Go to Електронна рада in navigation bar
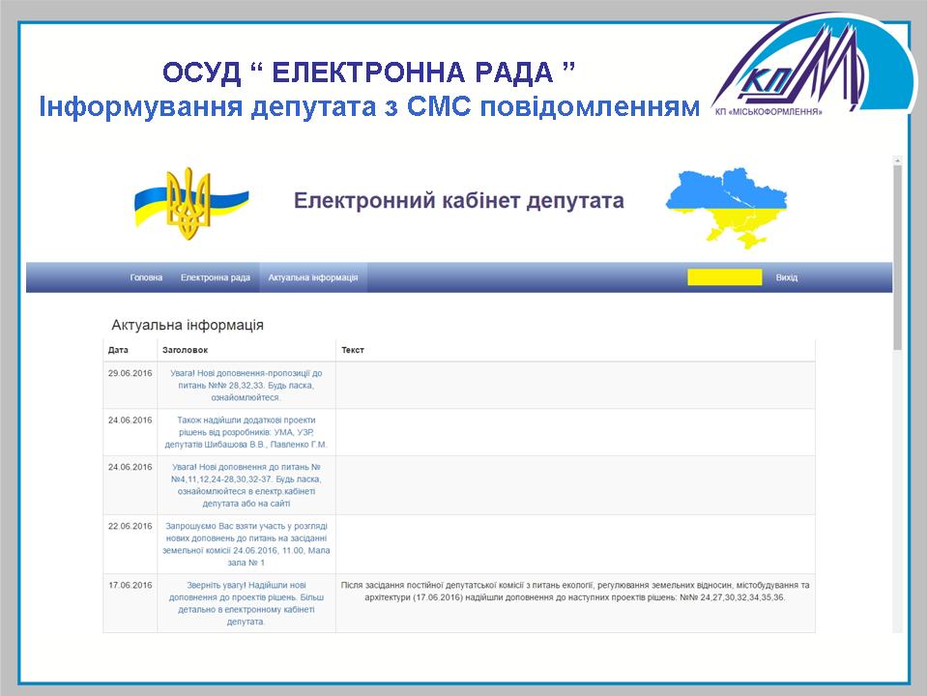The width and height of the screenshot is (928, 696). click(x=216, y=277)
